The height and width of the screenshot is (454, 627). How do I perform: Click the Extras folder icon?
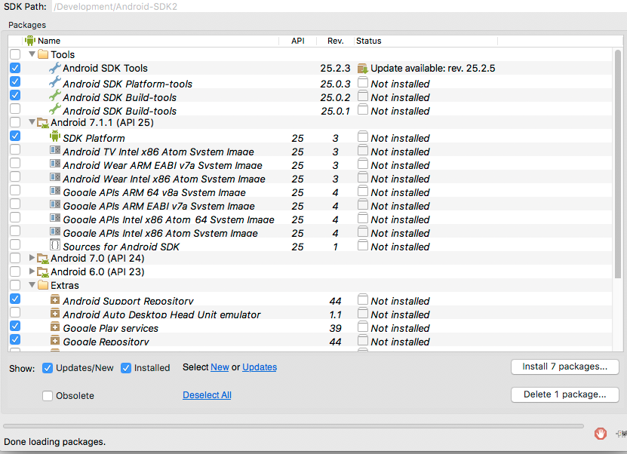(43, 285)
